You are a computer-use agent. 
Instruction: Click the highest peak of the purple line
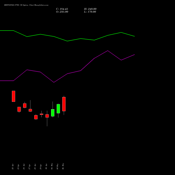[108, 51]
